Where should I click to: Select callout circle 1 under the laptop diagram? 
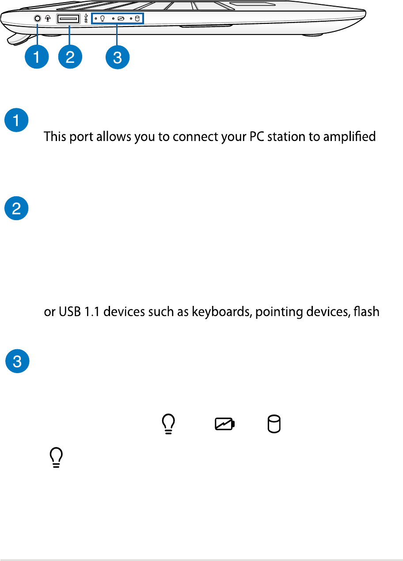point(37,58)
